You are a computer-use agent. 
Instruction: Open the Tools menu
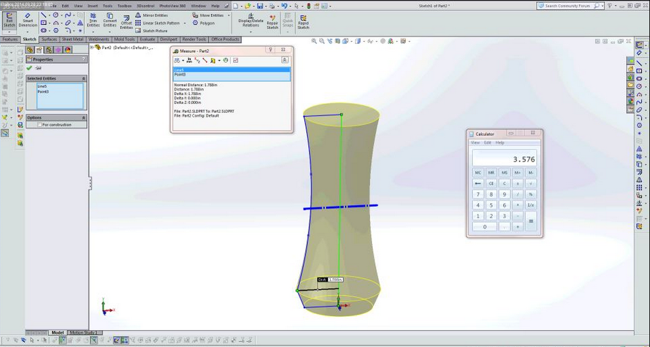point(108,6)
